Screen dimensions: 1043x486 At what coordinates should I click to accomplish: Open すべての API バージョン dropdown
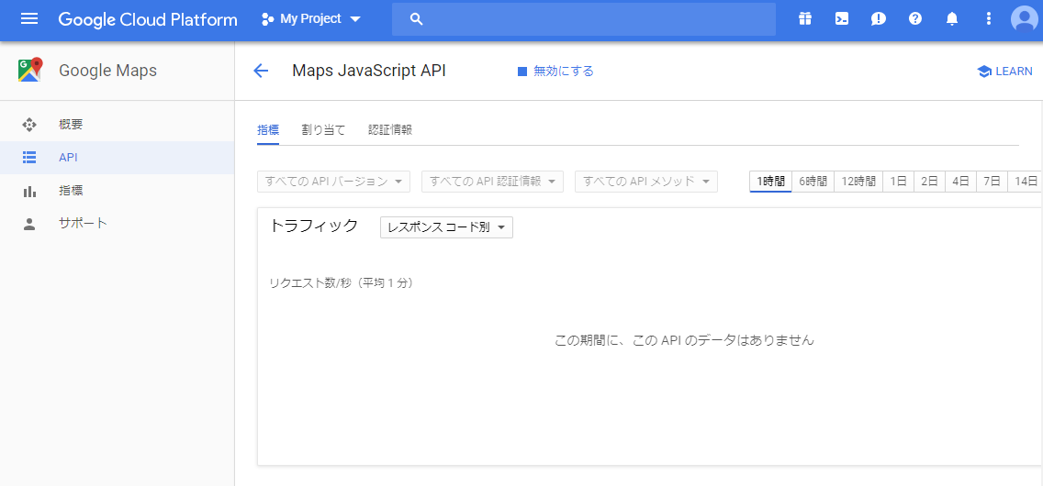334,182
